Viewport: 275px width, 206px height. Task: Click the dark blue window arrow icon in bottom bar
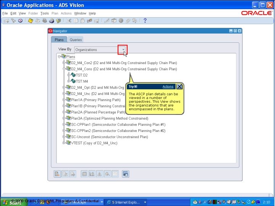[126, 174]
